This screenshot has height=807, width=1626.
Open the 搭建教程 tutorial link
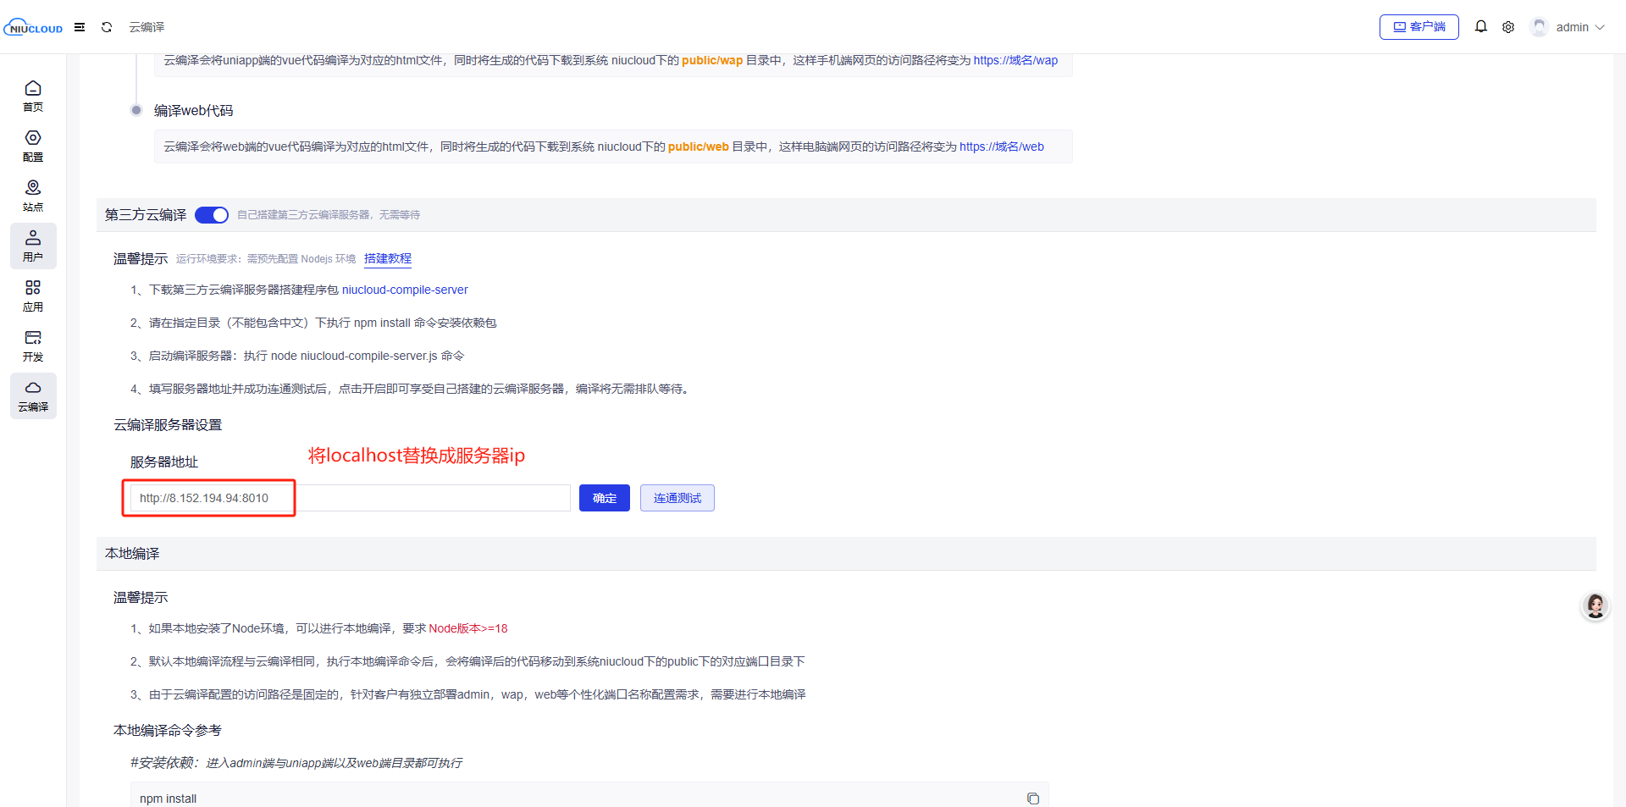pos(388,258)
